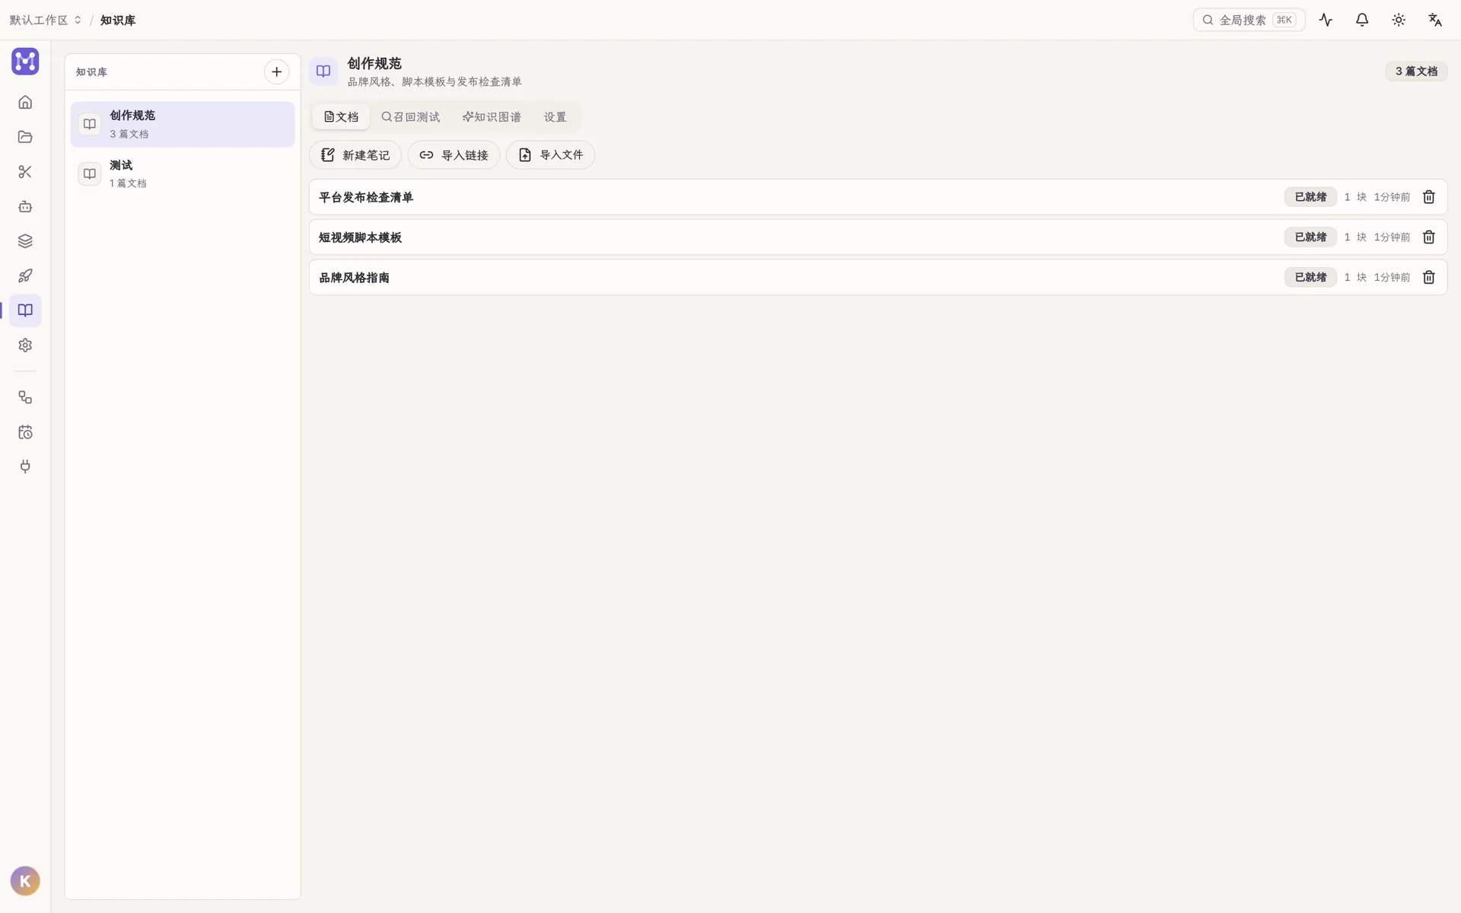1461x913 pixels.
Task: Click the 导入文件 button
Action: coord(550,155)
